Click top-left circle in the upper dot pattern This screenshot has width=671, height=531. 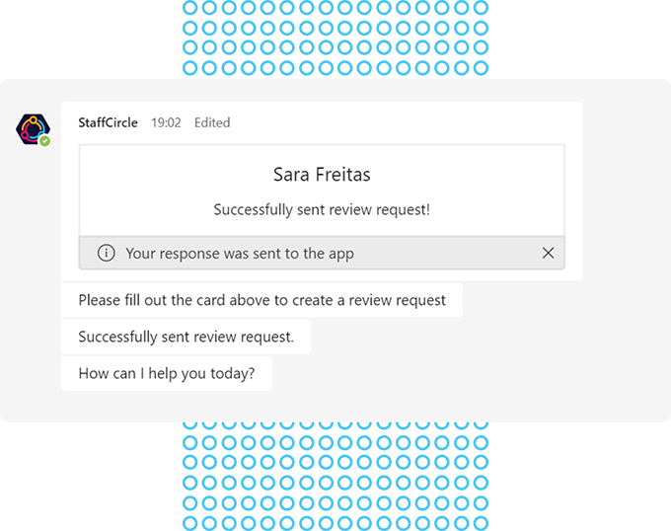(190, 7)
